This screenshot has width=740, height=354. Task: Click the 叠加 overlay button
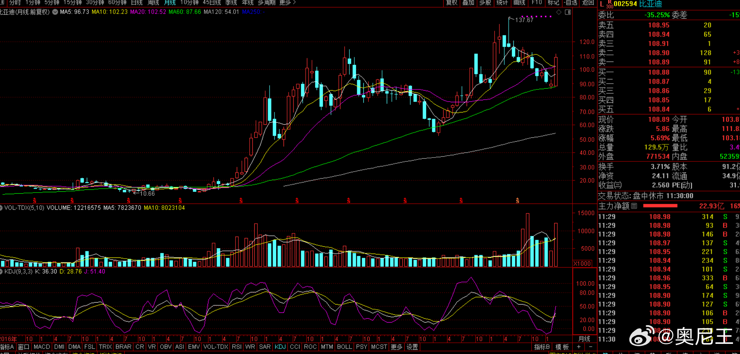click(x=469, y=3)
